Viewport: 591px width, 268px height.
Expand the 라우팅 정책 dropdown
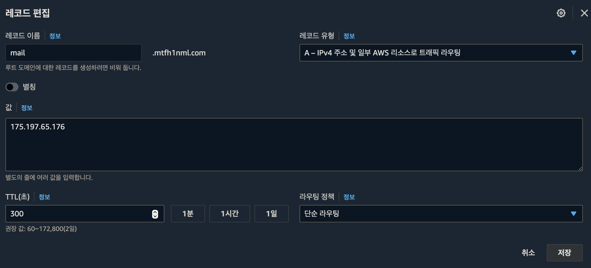pyautogui.click(x=441, y=214)
